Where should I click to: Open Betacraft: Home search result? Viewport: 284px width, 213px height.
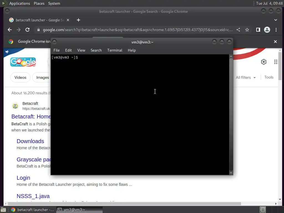click(x=31, y=116)
